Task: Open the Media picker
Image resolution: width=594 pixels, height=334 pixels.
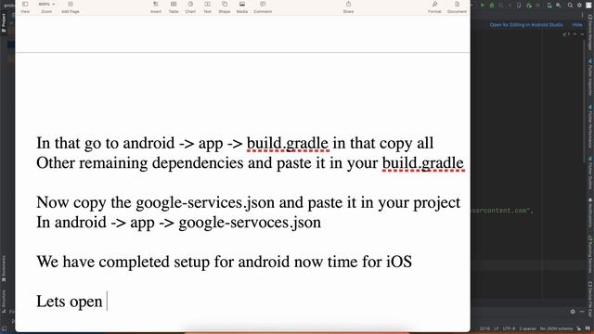Action: [242, 7]
